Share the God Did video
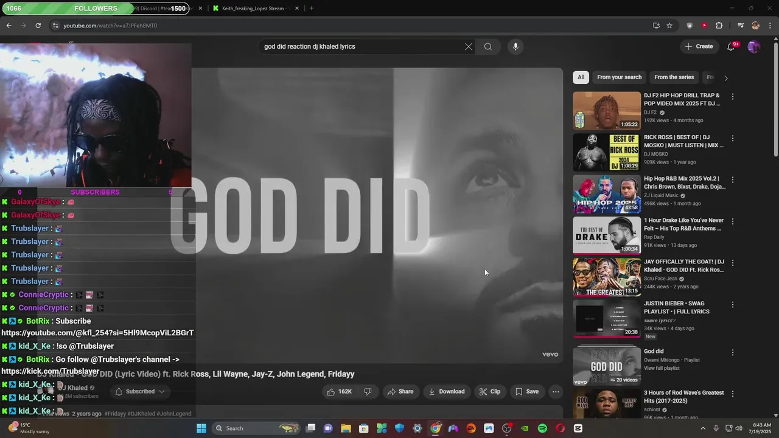The height and width of the screenshot is (438, 779). click(x=400, y=392)
